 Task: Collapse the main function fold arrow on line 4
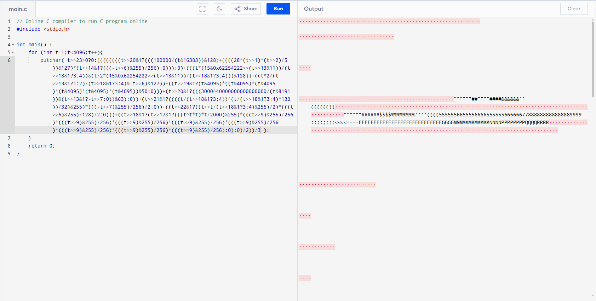(13, 45)
